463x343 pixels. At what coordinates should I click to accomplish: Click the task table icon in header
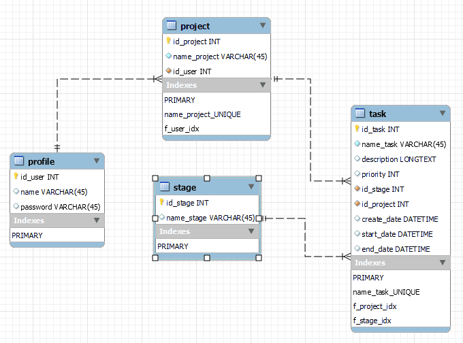[x=360, y=114]
